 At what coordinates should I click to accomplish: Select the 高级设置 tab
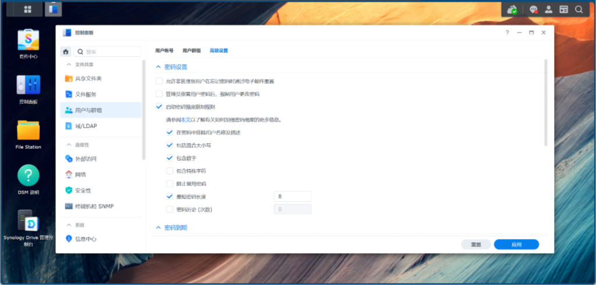click(x=219, y=51)
